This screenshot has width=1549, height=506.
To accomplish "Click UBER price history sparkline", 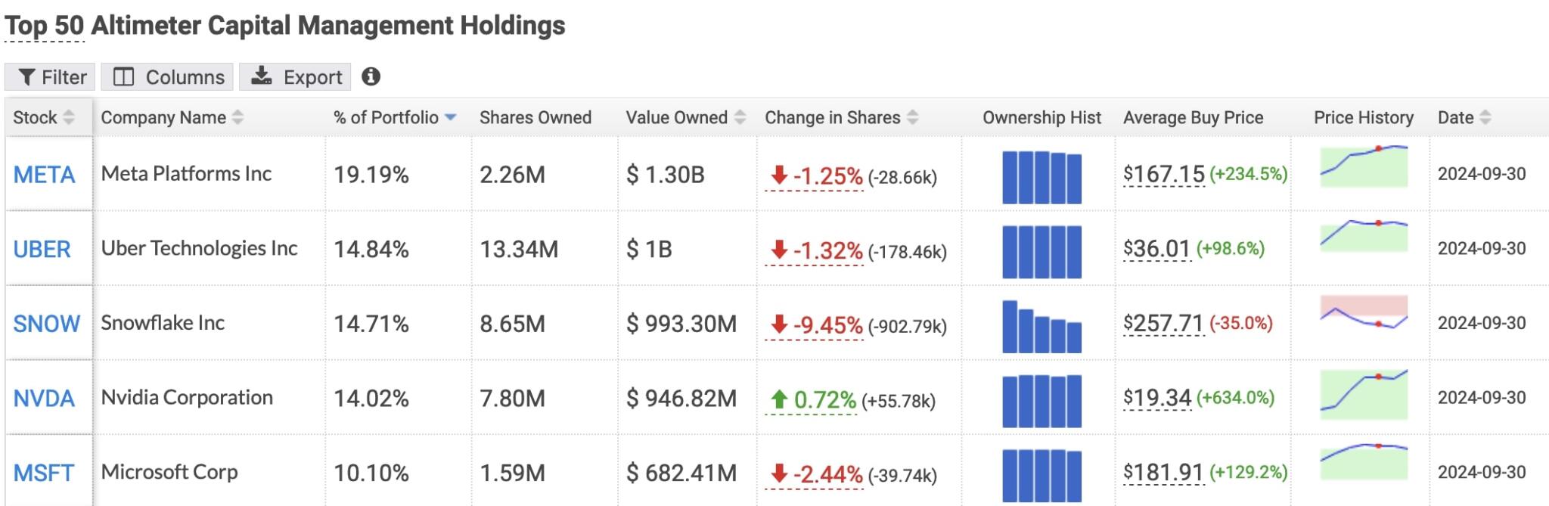I will [1364, 236].
